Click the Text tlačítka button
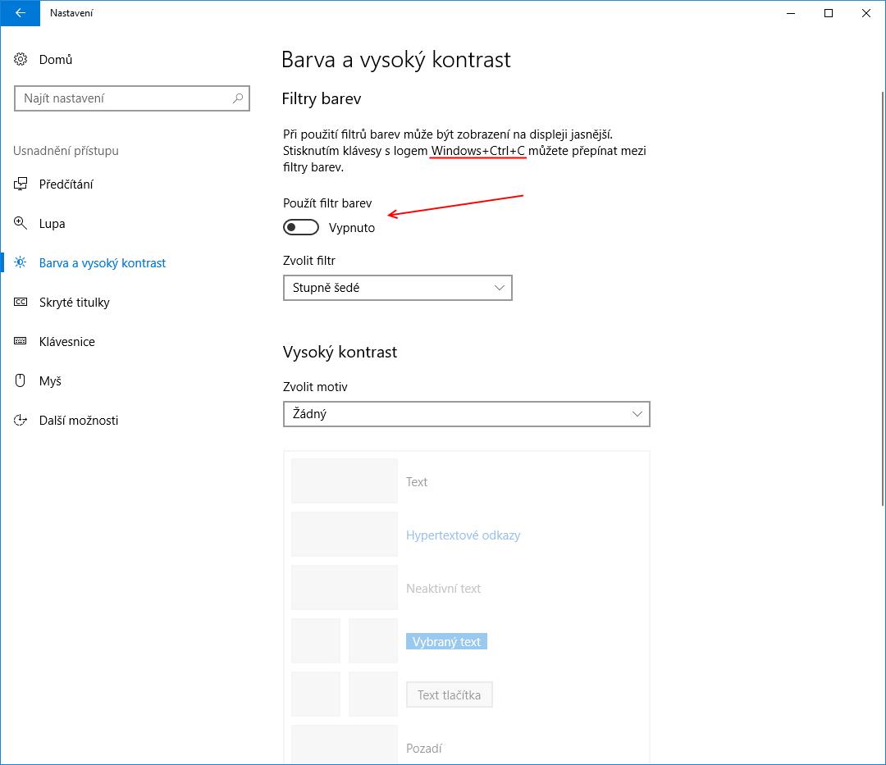886x765 pixels. point(450,695)
